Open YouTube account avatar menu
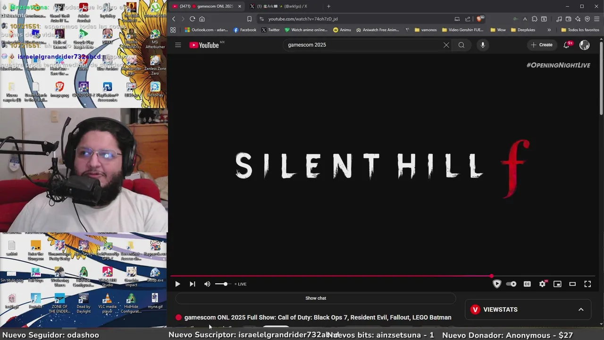The height and width of the screenshot is (340, 604). [584, 45]
